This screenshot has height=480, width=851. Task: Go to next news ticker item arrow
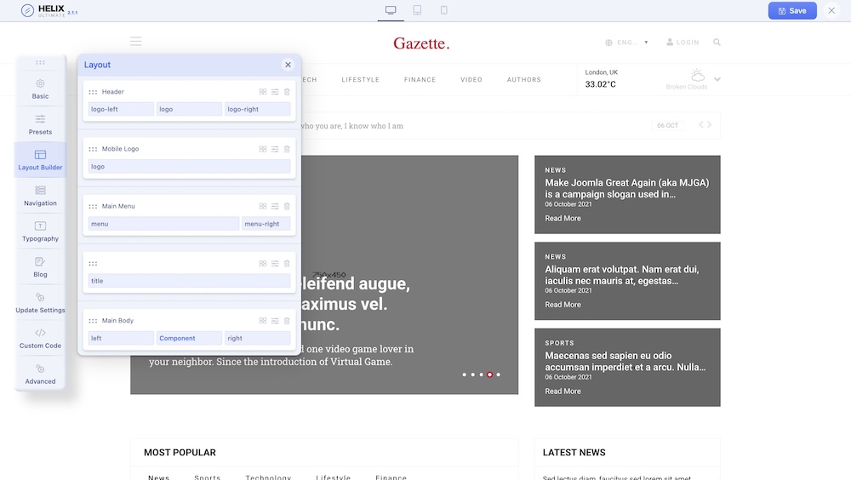pyautogui.click(x=710, y=125)
